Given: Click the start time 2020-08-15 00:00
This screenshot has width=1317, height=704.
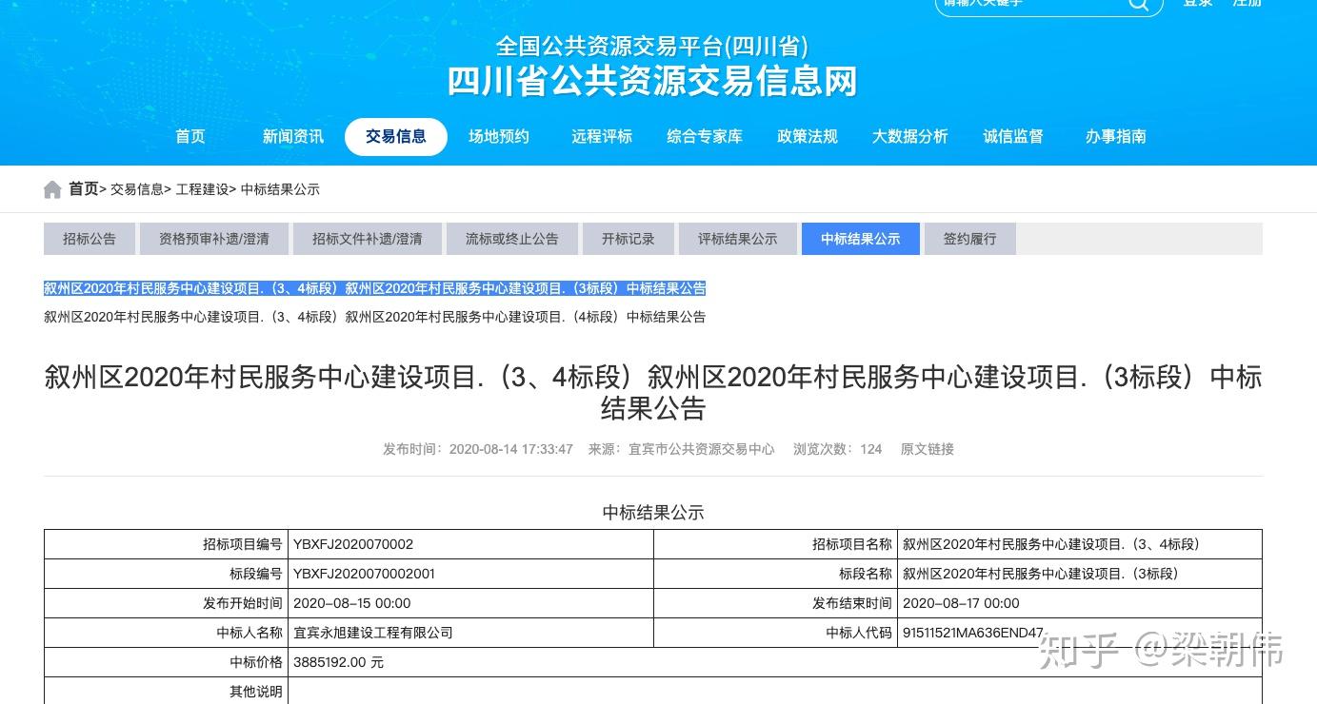Looking at the screenshot, I should click(x=352, y=603).
